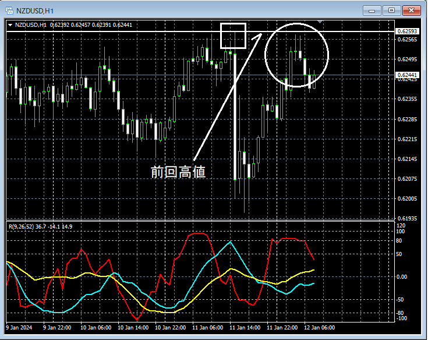Click the indicator scale value 120

(401, 226)
